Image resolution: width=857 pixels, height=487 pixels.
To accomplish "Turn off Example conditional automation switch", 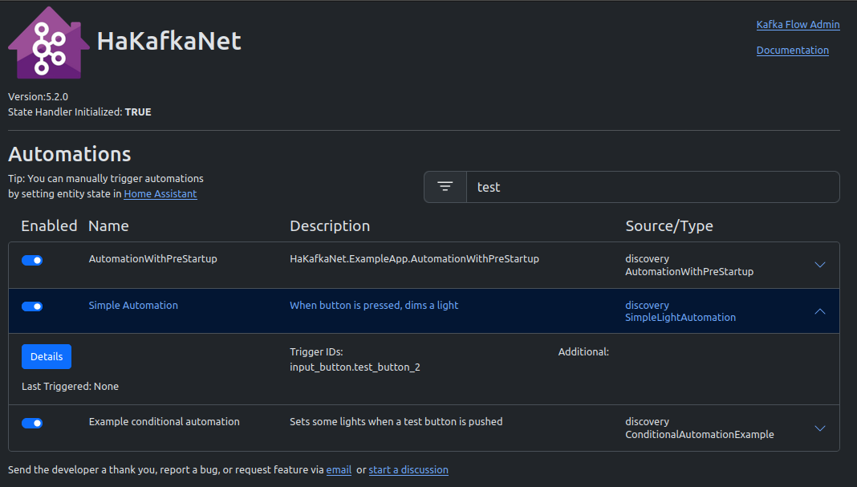I will point(32,423).
